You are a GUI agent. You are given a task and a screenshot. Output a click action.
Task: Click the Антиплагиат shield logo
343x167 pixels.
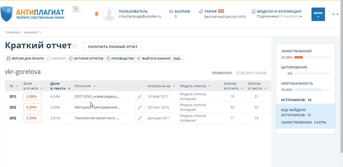click(x=6, y=14)
